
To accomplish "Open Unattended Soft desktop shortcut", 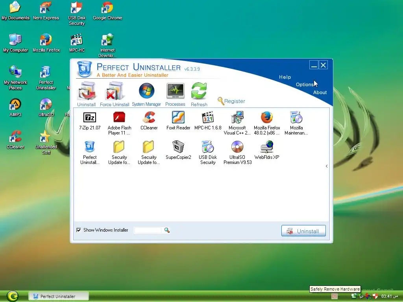I will tap(46, 142).
